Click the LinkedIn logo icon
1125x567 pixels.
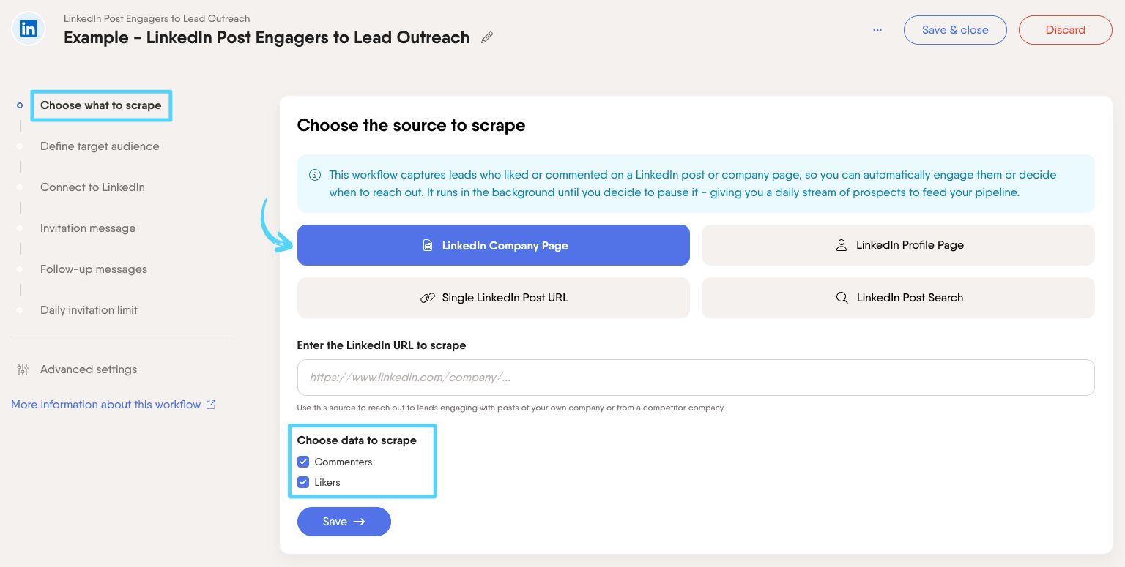pos(29,29)
